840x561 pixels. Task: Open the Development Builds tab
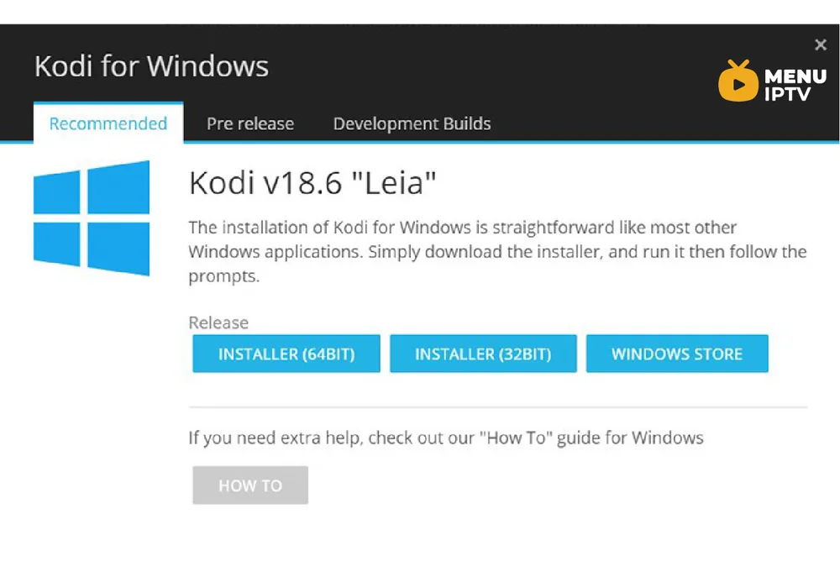(412, 123)
